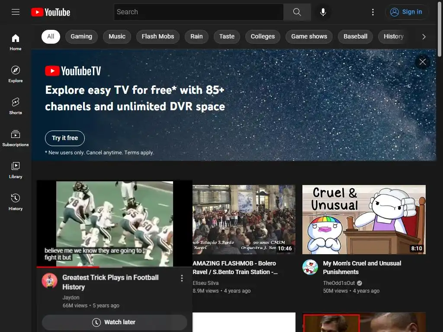Viewport: 443px width, 332px height.
Task: Select the All filter chip
Action: point(51,36)
